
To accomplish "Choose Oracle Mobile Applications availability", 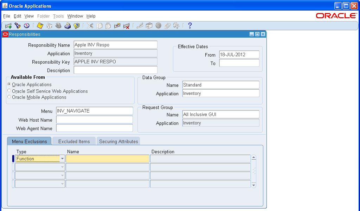I will pos(9,97).
